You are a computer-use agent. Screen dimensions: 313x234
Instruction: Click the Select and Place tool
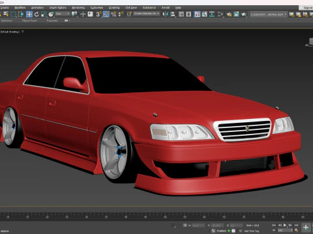[51, 14]
